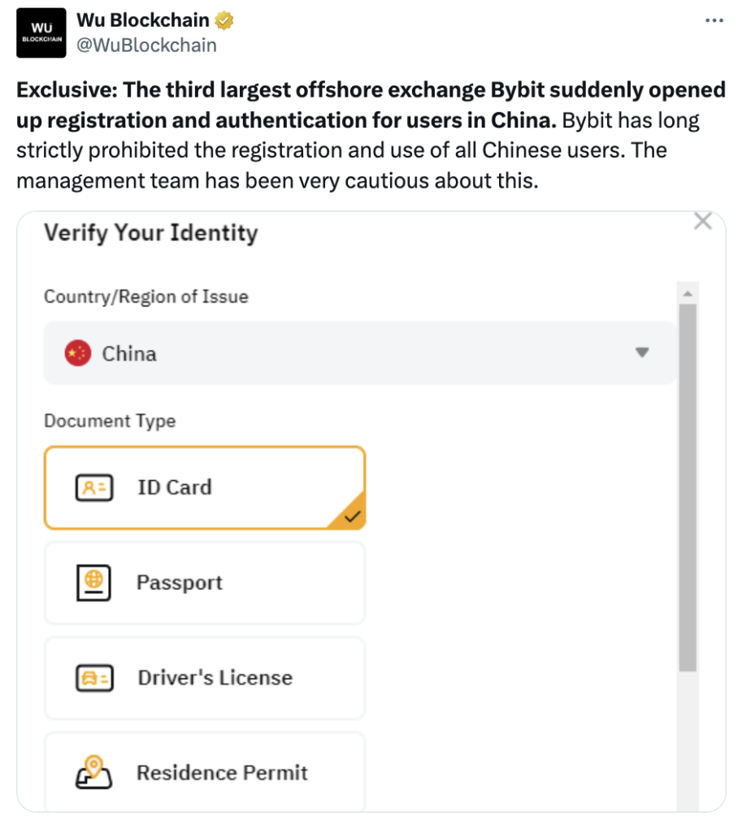The width and height of the screenshot is (738, 832).
Task: Open the @WuBlockchain handle link
Action: point(146,45)
